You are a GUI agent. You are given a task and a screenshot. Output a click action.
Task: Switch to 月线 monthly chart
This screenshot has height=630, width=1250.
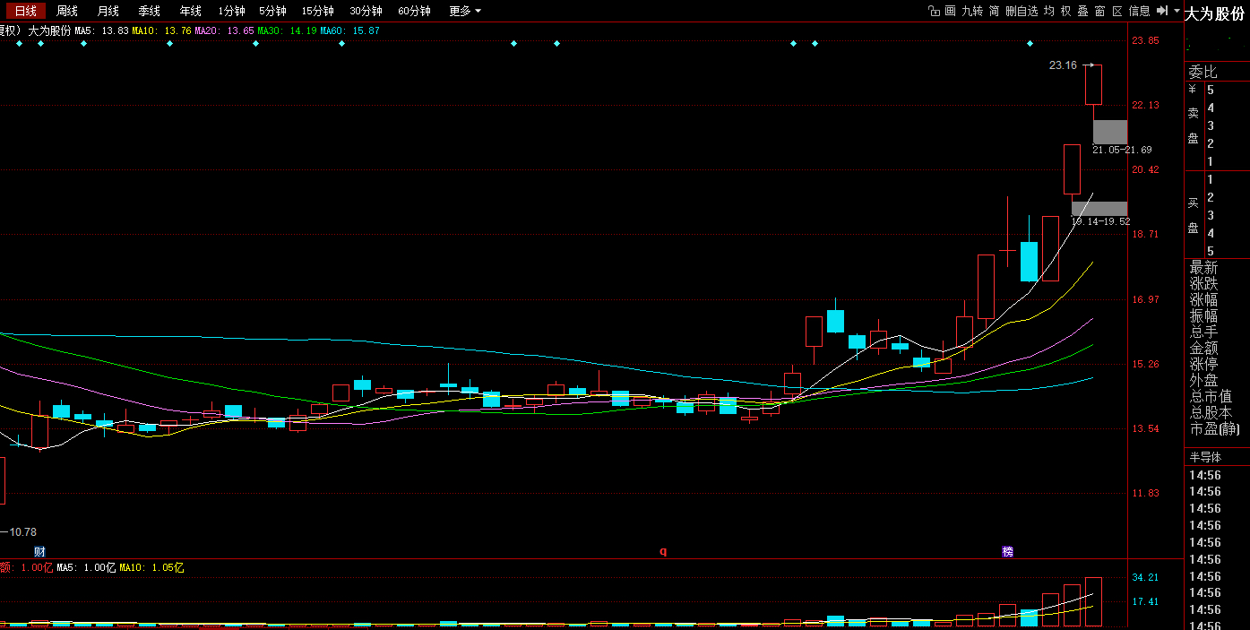(x=108, y=11)
